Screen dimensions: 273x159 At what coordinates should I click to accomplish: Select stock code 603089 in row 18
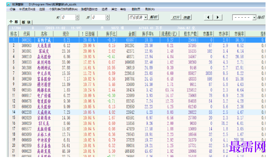(27, 135)
